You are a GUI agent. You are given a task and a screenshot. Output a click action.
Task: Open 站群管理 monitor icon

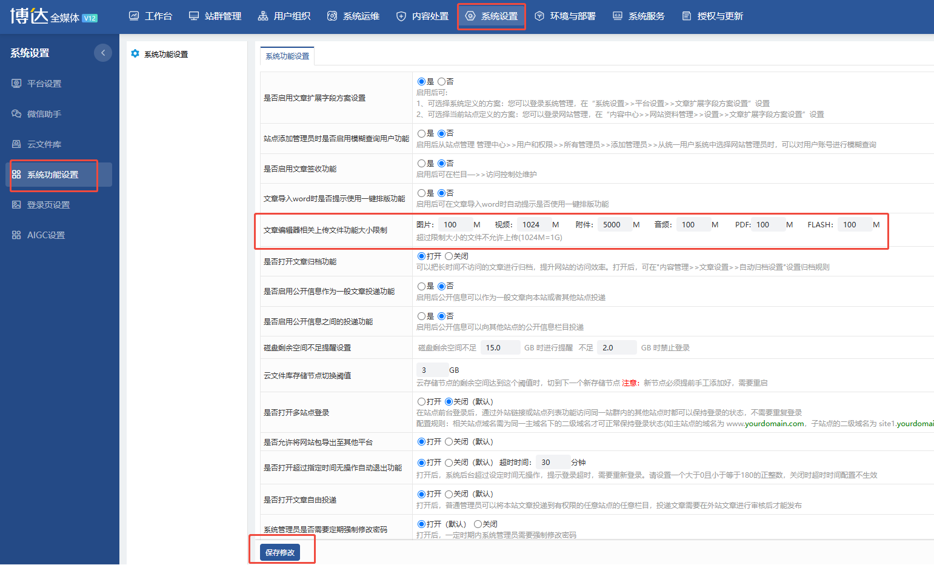pyautogui.click(x=194, y=16)
